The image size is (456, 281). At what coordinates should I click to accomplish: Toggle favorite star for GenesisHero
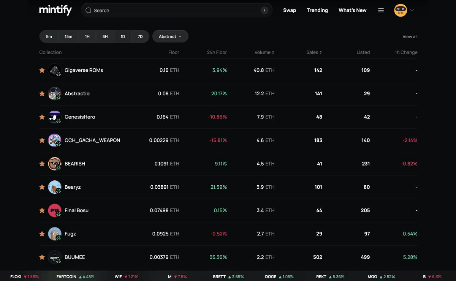pos(42,117)
